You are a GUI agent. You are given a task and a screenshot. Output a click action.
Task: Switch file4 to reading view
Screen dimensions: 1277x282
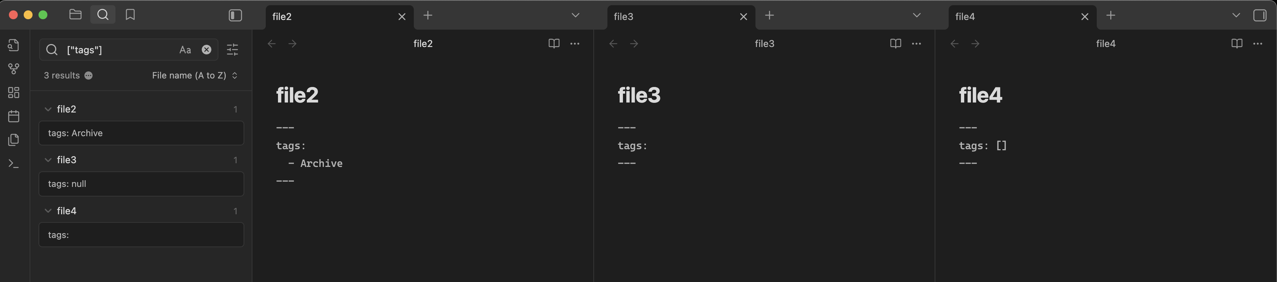[x=1237, y=44]
